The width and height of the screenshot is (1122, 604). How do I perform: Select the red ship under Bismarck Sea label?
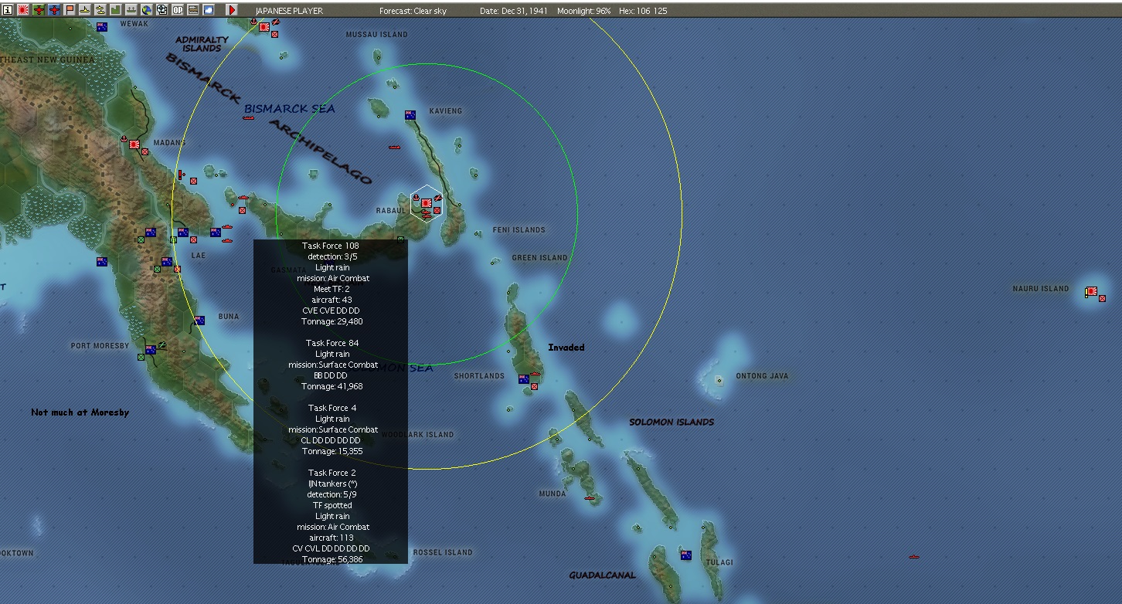pyautogui.click(x=248, y=118)
